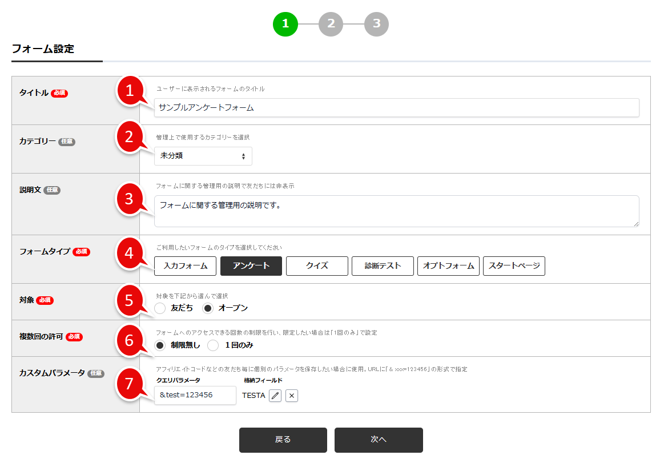Choose the 1回のみ access limit option

(x=212, y=345)
